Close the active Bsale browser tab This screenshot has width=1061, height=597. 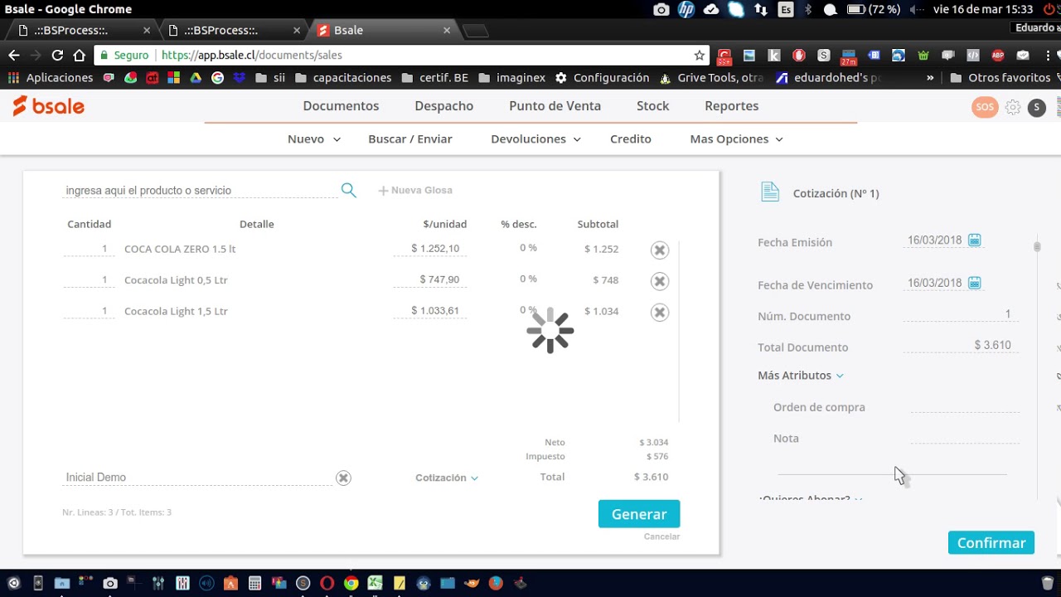447,30
